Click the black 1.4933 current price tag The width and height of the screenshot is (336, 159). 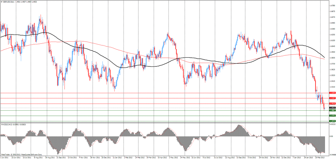[332, 108]
